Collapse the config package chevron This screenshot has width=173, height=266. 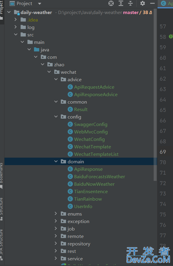[56, 117]
